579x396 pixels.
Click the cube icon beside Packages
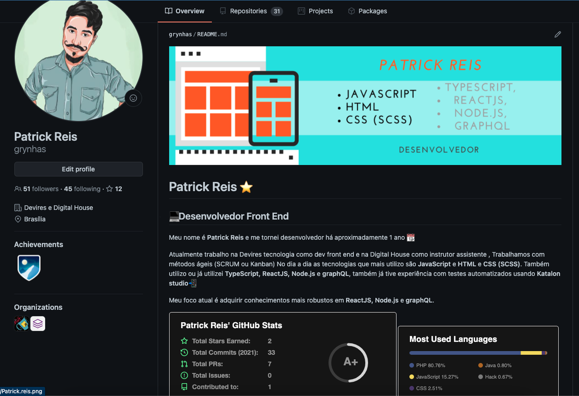coord(352,11)
